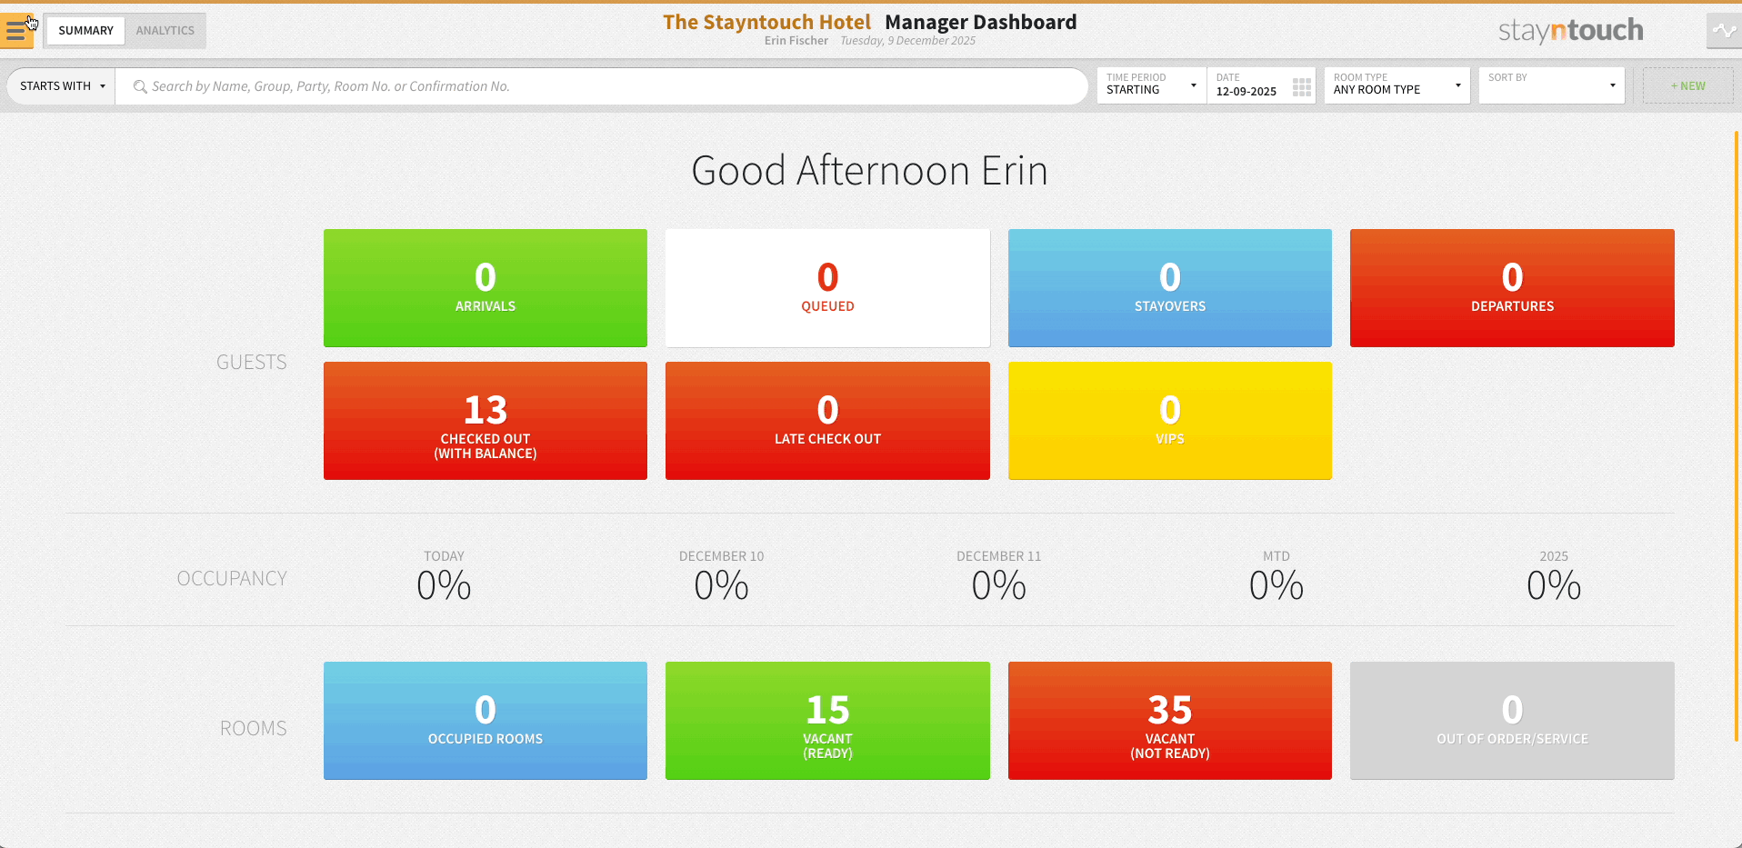The width and height of the screenshot is (1742, 848).
Task: Click the + New button
Action: 1687,85
